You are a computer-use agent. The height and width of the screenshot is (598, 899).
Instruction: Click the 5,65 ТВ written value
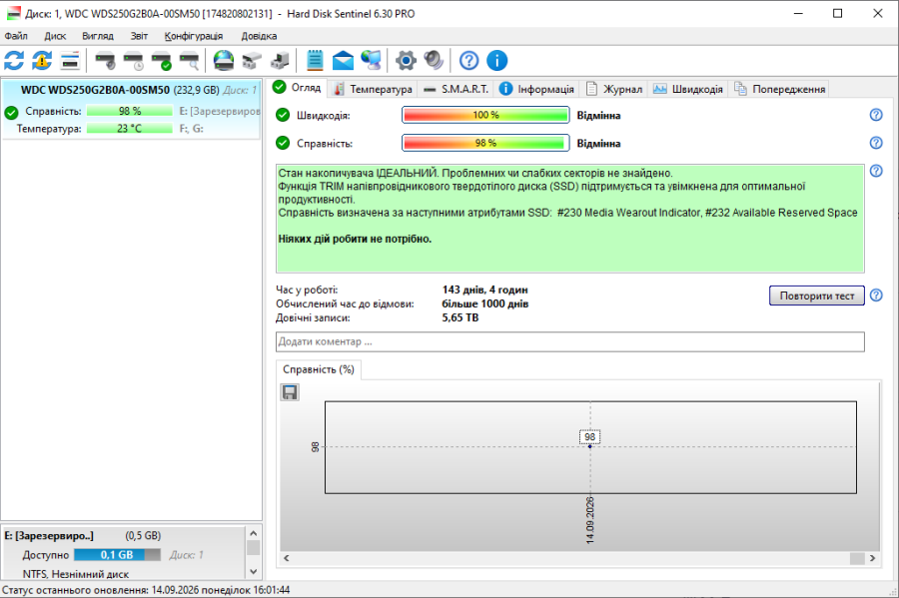(459, 317)
